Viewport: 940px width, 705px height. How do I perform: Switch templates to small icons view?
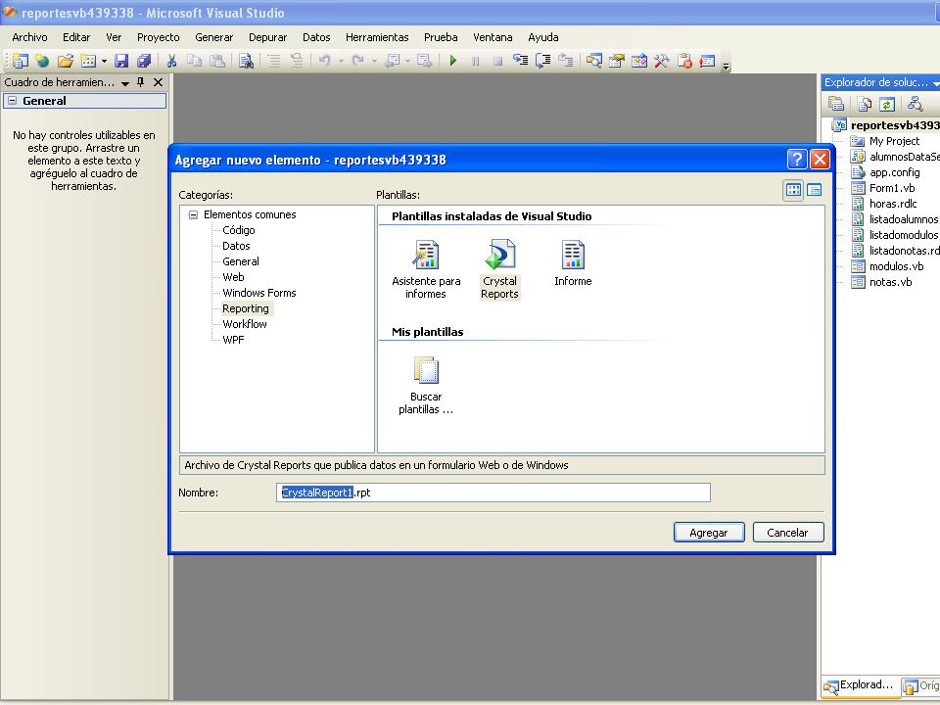tap(814, 190)
